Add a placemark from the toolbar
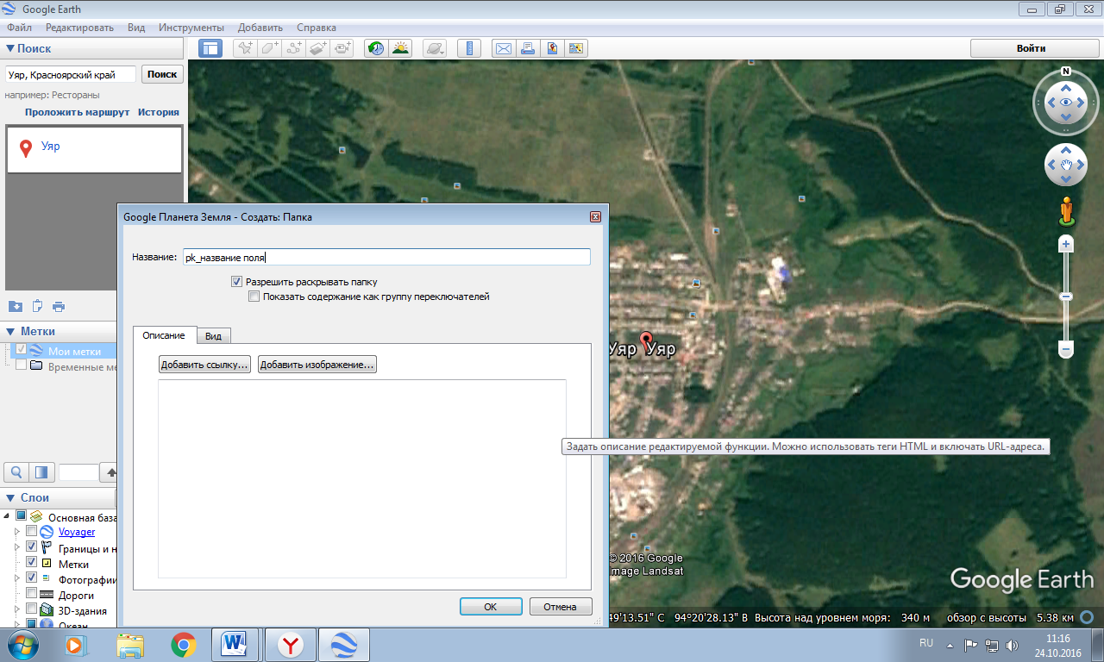 [246, 48]
